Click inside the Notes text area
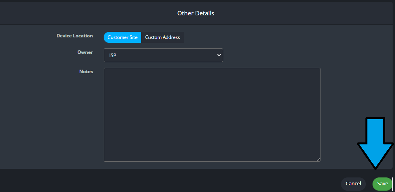The width and height of the screenshot is (395, 192). pyautogui.click(x=212, y=114)
